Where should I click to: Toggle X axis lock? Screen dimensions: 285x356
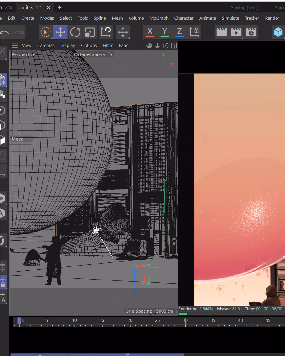pos(150,32)
